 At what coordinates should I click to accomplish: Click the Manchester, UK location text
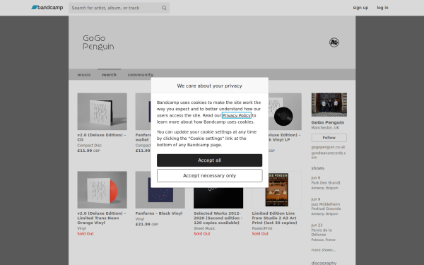(325, 128)
